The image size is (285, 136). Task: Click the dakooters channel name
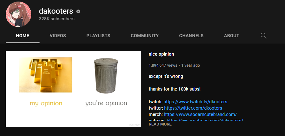tap(56, 11)
